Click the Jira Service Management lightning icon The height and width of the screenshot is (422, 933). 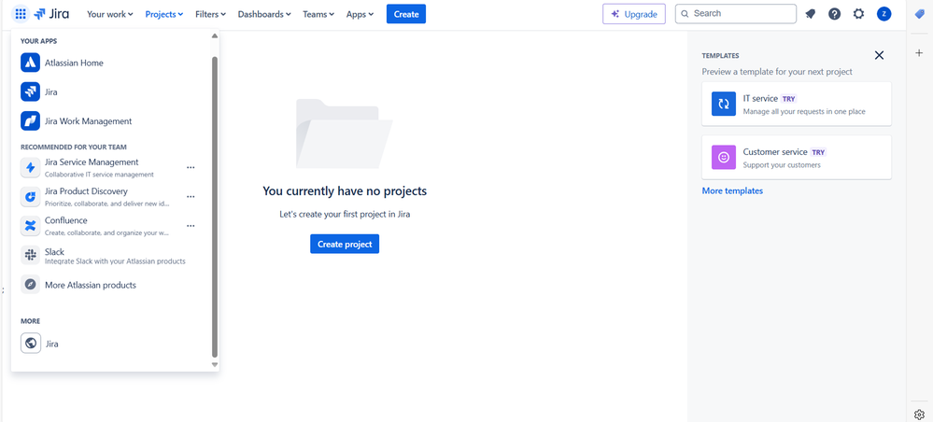click(x=30, y=167)
